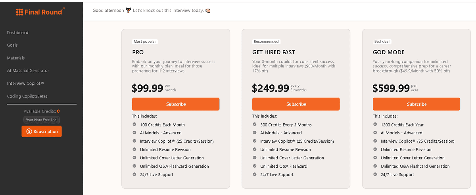476x195 pixels.
Task: Click PRO plan's Q&A Flashcard Generation checkmark
Action: tap(134, 166)
